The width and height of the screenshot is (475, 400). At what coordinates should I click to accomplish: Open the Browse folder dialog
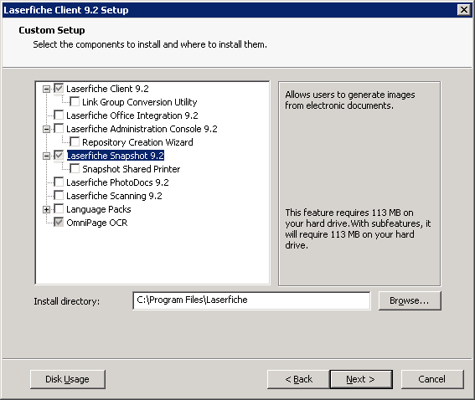(410, 300)
